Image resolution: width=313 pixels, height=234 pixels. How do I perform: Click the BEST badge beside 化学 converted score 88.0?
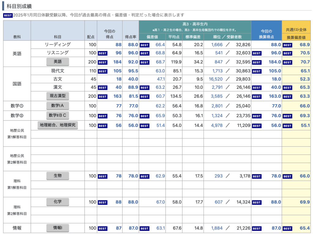257,202
